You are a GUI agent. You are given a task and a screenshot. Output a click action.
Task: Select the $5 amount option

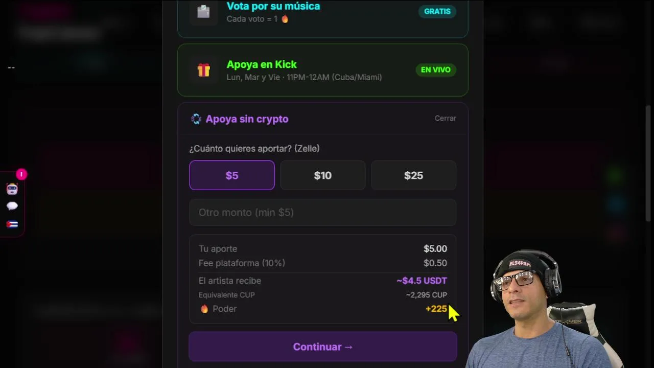232,175
